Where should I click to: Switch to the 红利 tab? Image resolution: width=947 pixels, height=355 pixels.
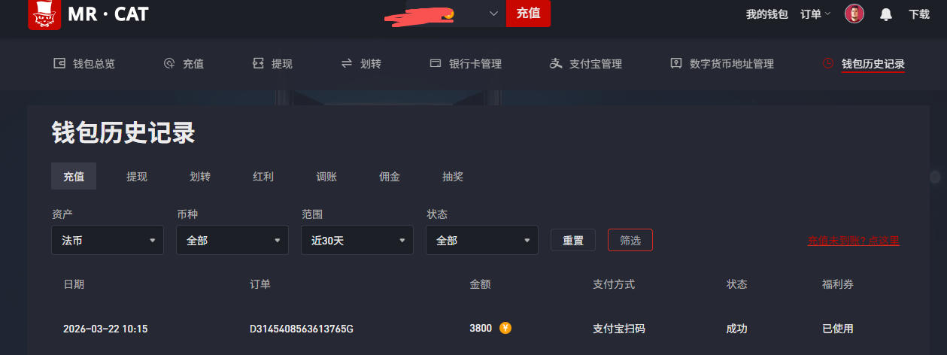point(263,177)
